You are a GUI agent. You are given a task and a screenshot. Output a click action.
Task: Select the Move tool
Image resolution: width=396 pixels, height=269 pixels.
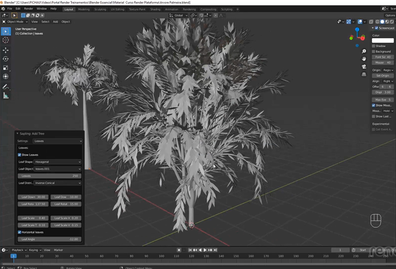click(6, 50)
